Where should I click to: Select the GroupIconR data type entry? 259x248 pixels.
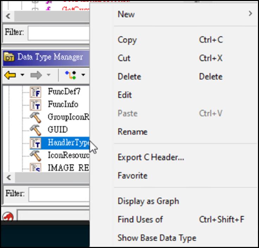tap(69, 117)
